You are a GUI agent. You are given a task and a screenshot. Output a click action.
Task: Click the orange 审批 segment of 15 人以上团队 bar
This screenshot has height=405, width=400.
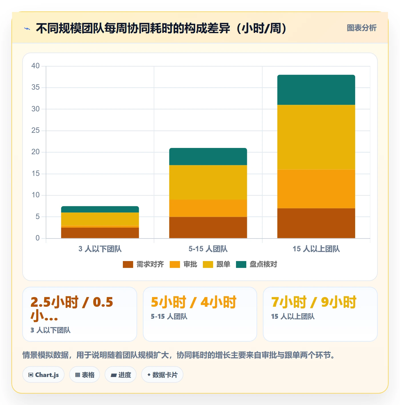(x=316, y=189)
